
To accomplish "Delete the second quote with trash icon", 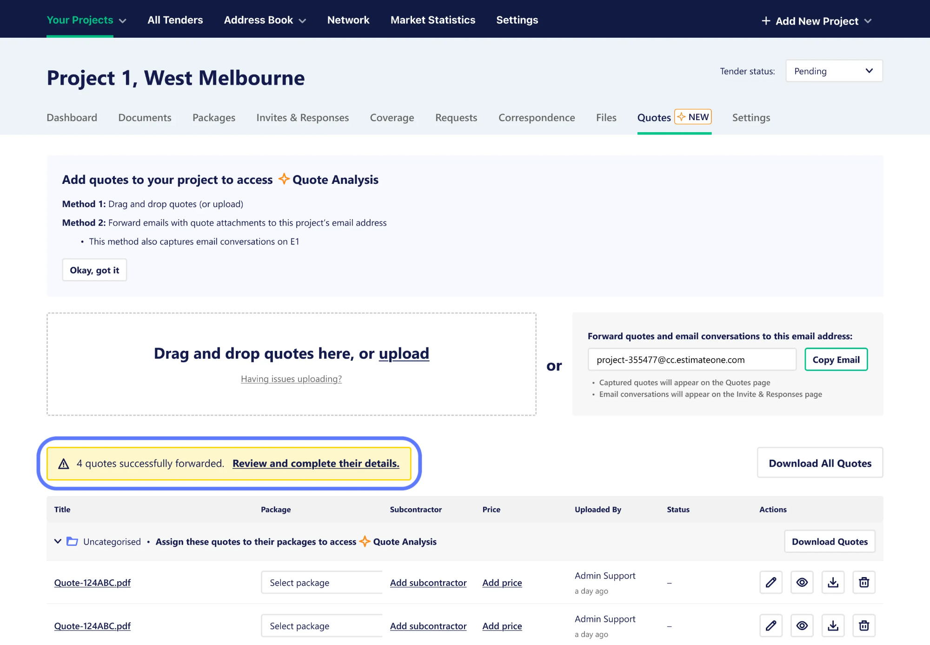I will 864,625.
